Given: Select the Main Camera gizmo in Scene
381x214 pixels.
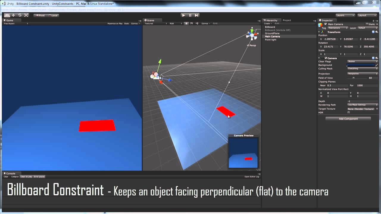Looking at the screenshot, I should pos(156,76).
